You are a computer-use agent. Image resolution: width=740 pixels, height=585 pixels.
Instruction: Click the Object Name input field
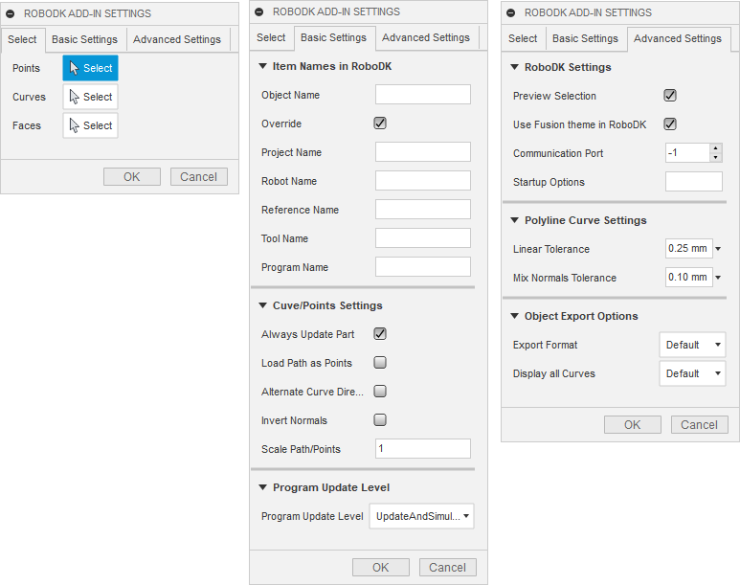422,95
